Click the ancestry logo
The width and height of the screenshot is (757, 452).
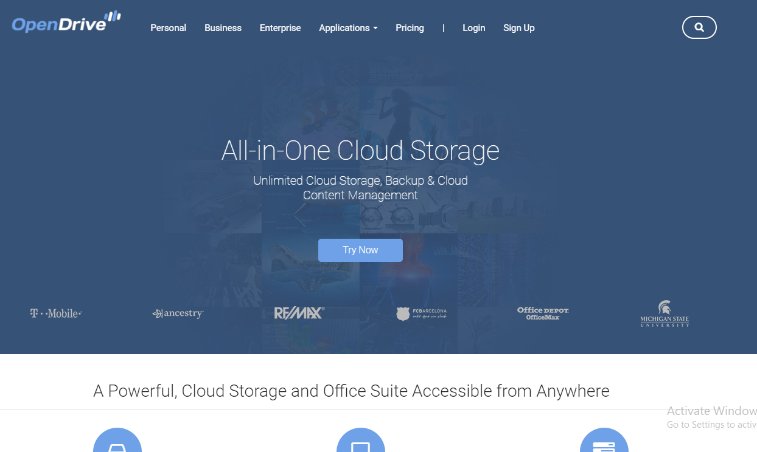(178, 313)
